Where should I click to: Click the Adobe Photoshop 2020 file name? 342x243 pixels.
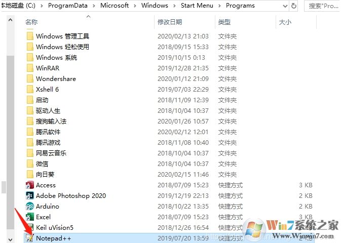pyautogui.click(x=71, y=196)
